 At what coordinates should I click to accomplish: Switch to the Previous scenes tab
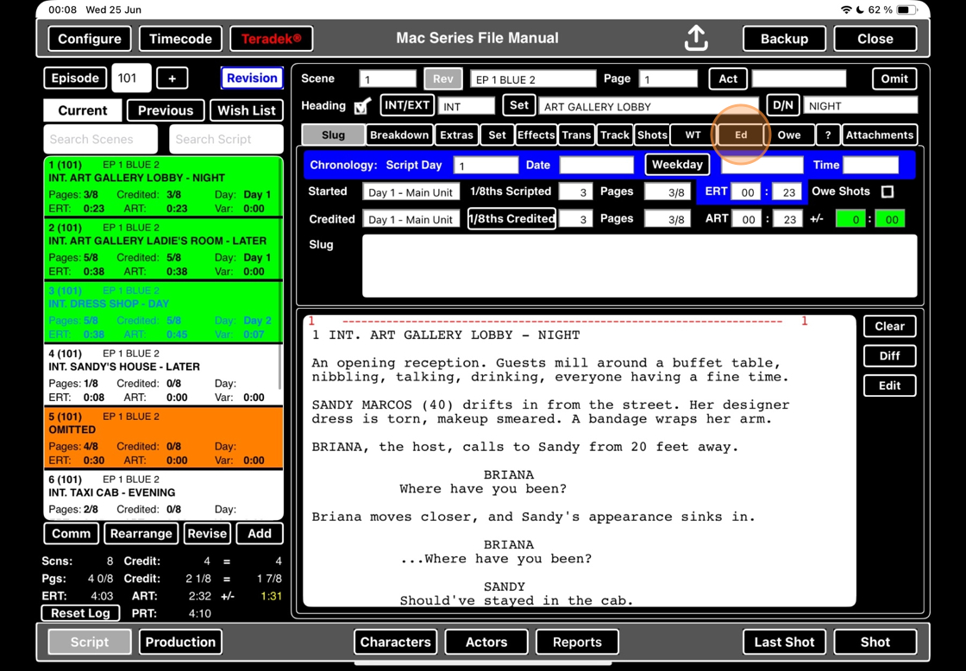coord(165,111)
